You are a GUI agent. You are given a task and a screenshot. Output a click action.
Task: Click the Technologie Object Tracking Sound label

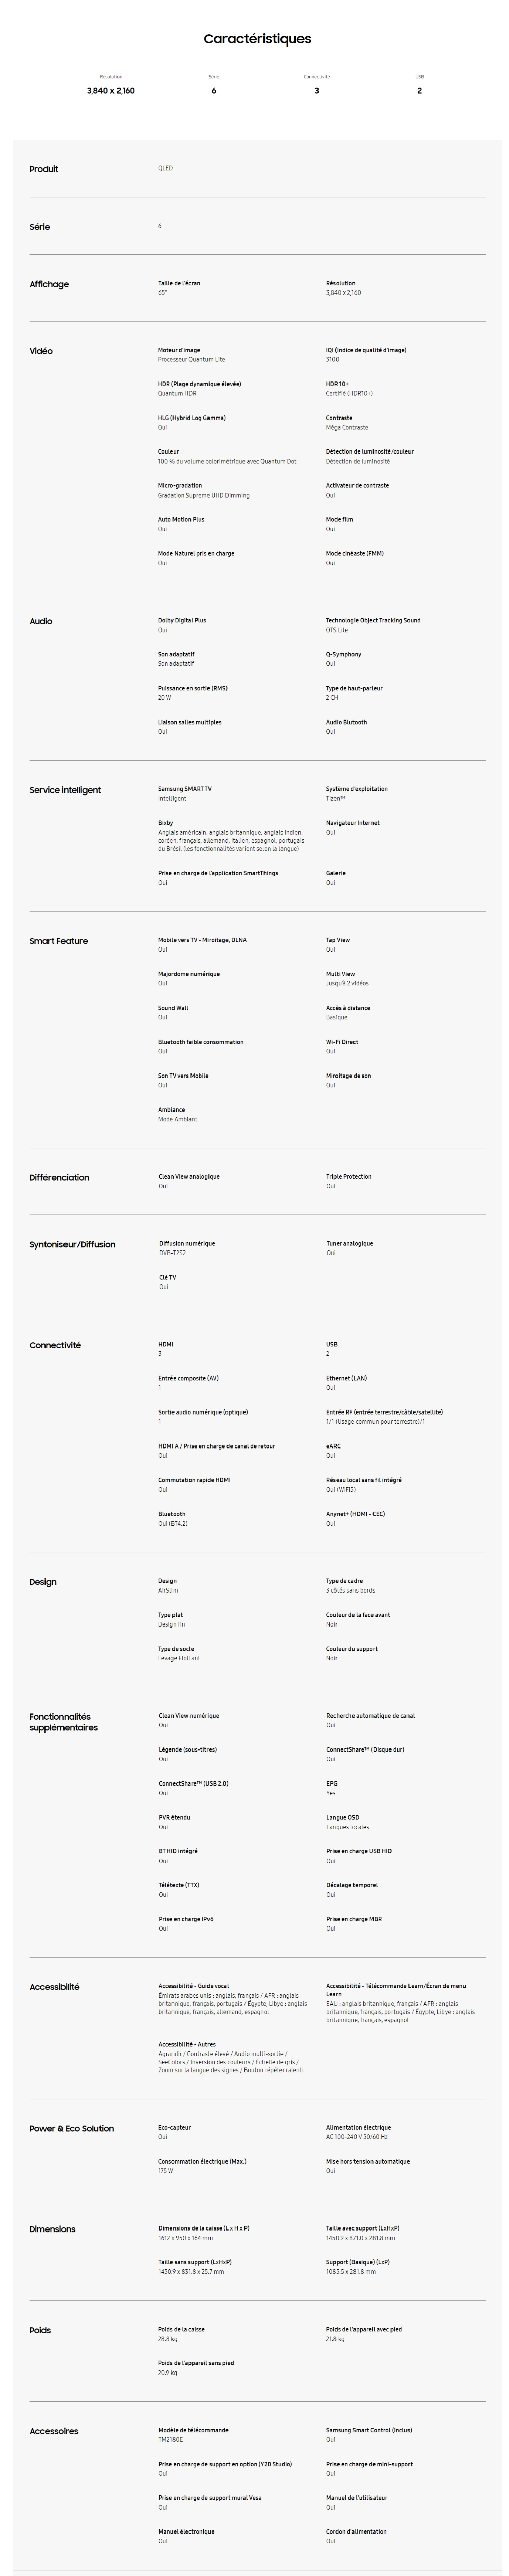click(373, 620)
